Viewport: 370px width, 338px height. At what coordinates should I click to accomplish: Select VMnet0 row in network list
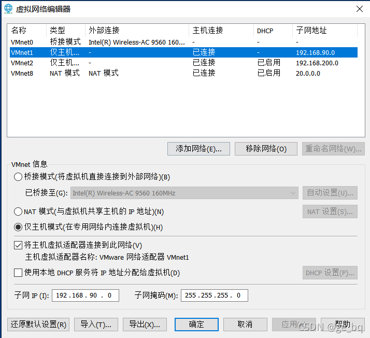click(x=183, y=42)
